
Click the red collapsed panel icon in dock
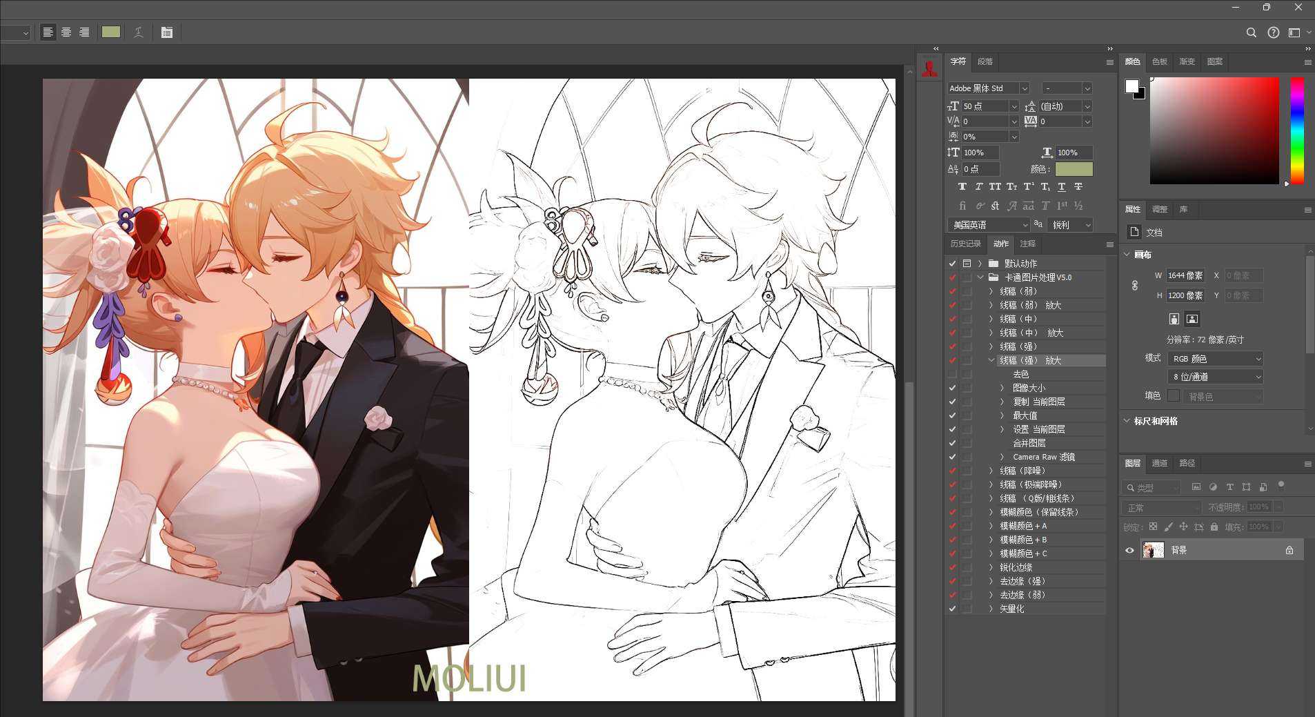pyautogui.click(x=929, y=68)
